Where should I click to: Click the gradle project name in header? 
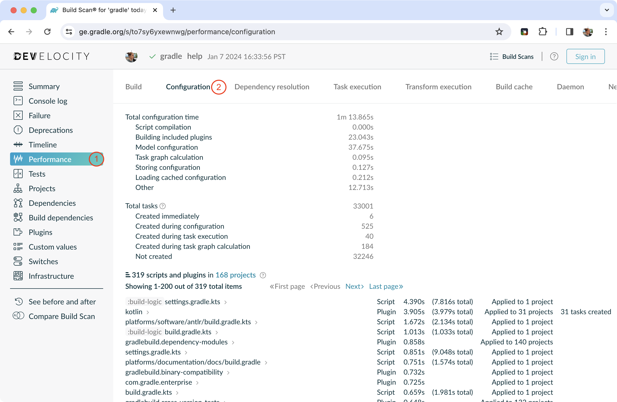pyautogui.click(x=171, y=56)
